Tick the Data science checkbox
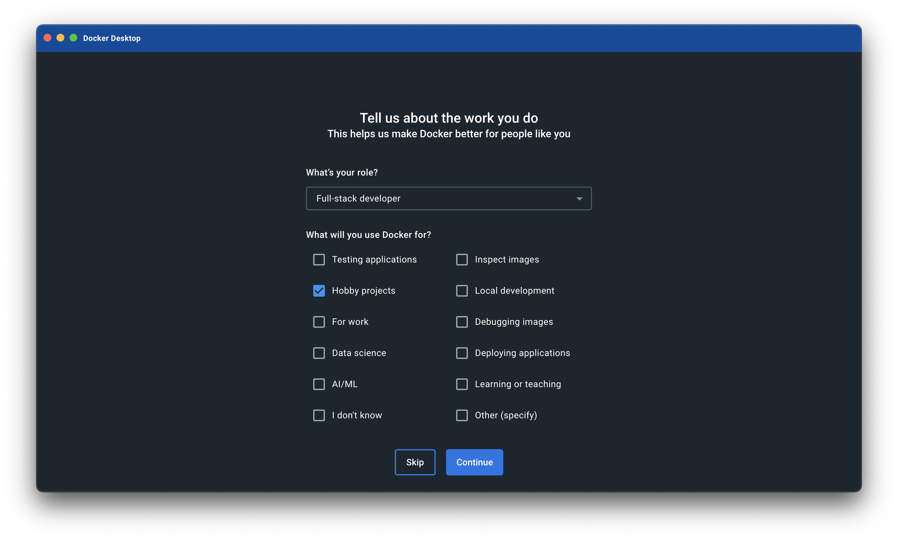The height and width of the screenshot is (540, 898). pos(319,353)
